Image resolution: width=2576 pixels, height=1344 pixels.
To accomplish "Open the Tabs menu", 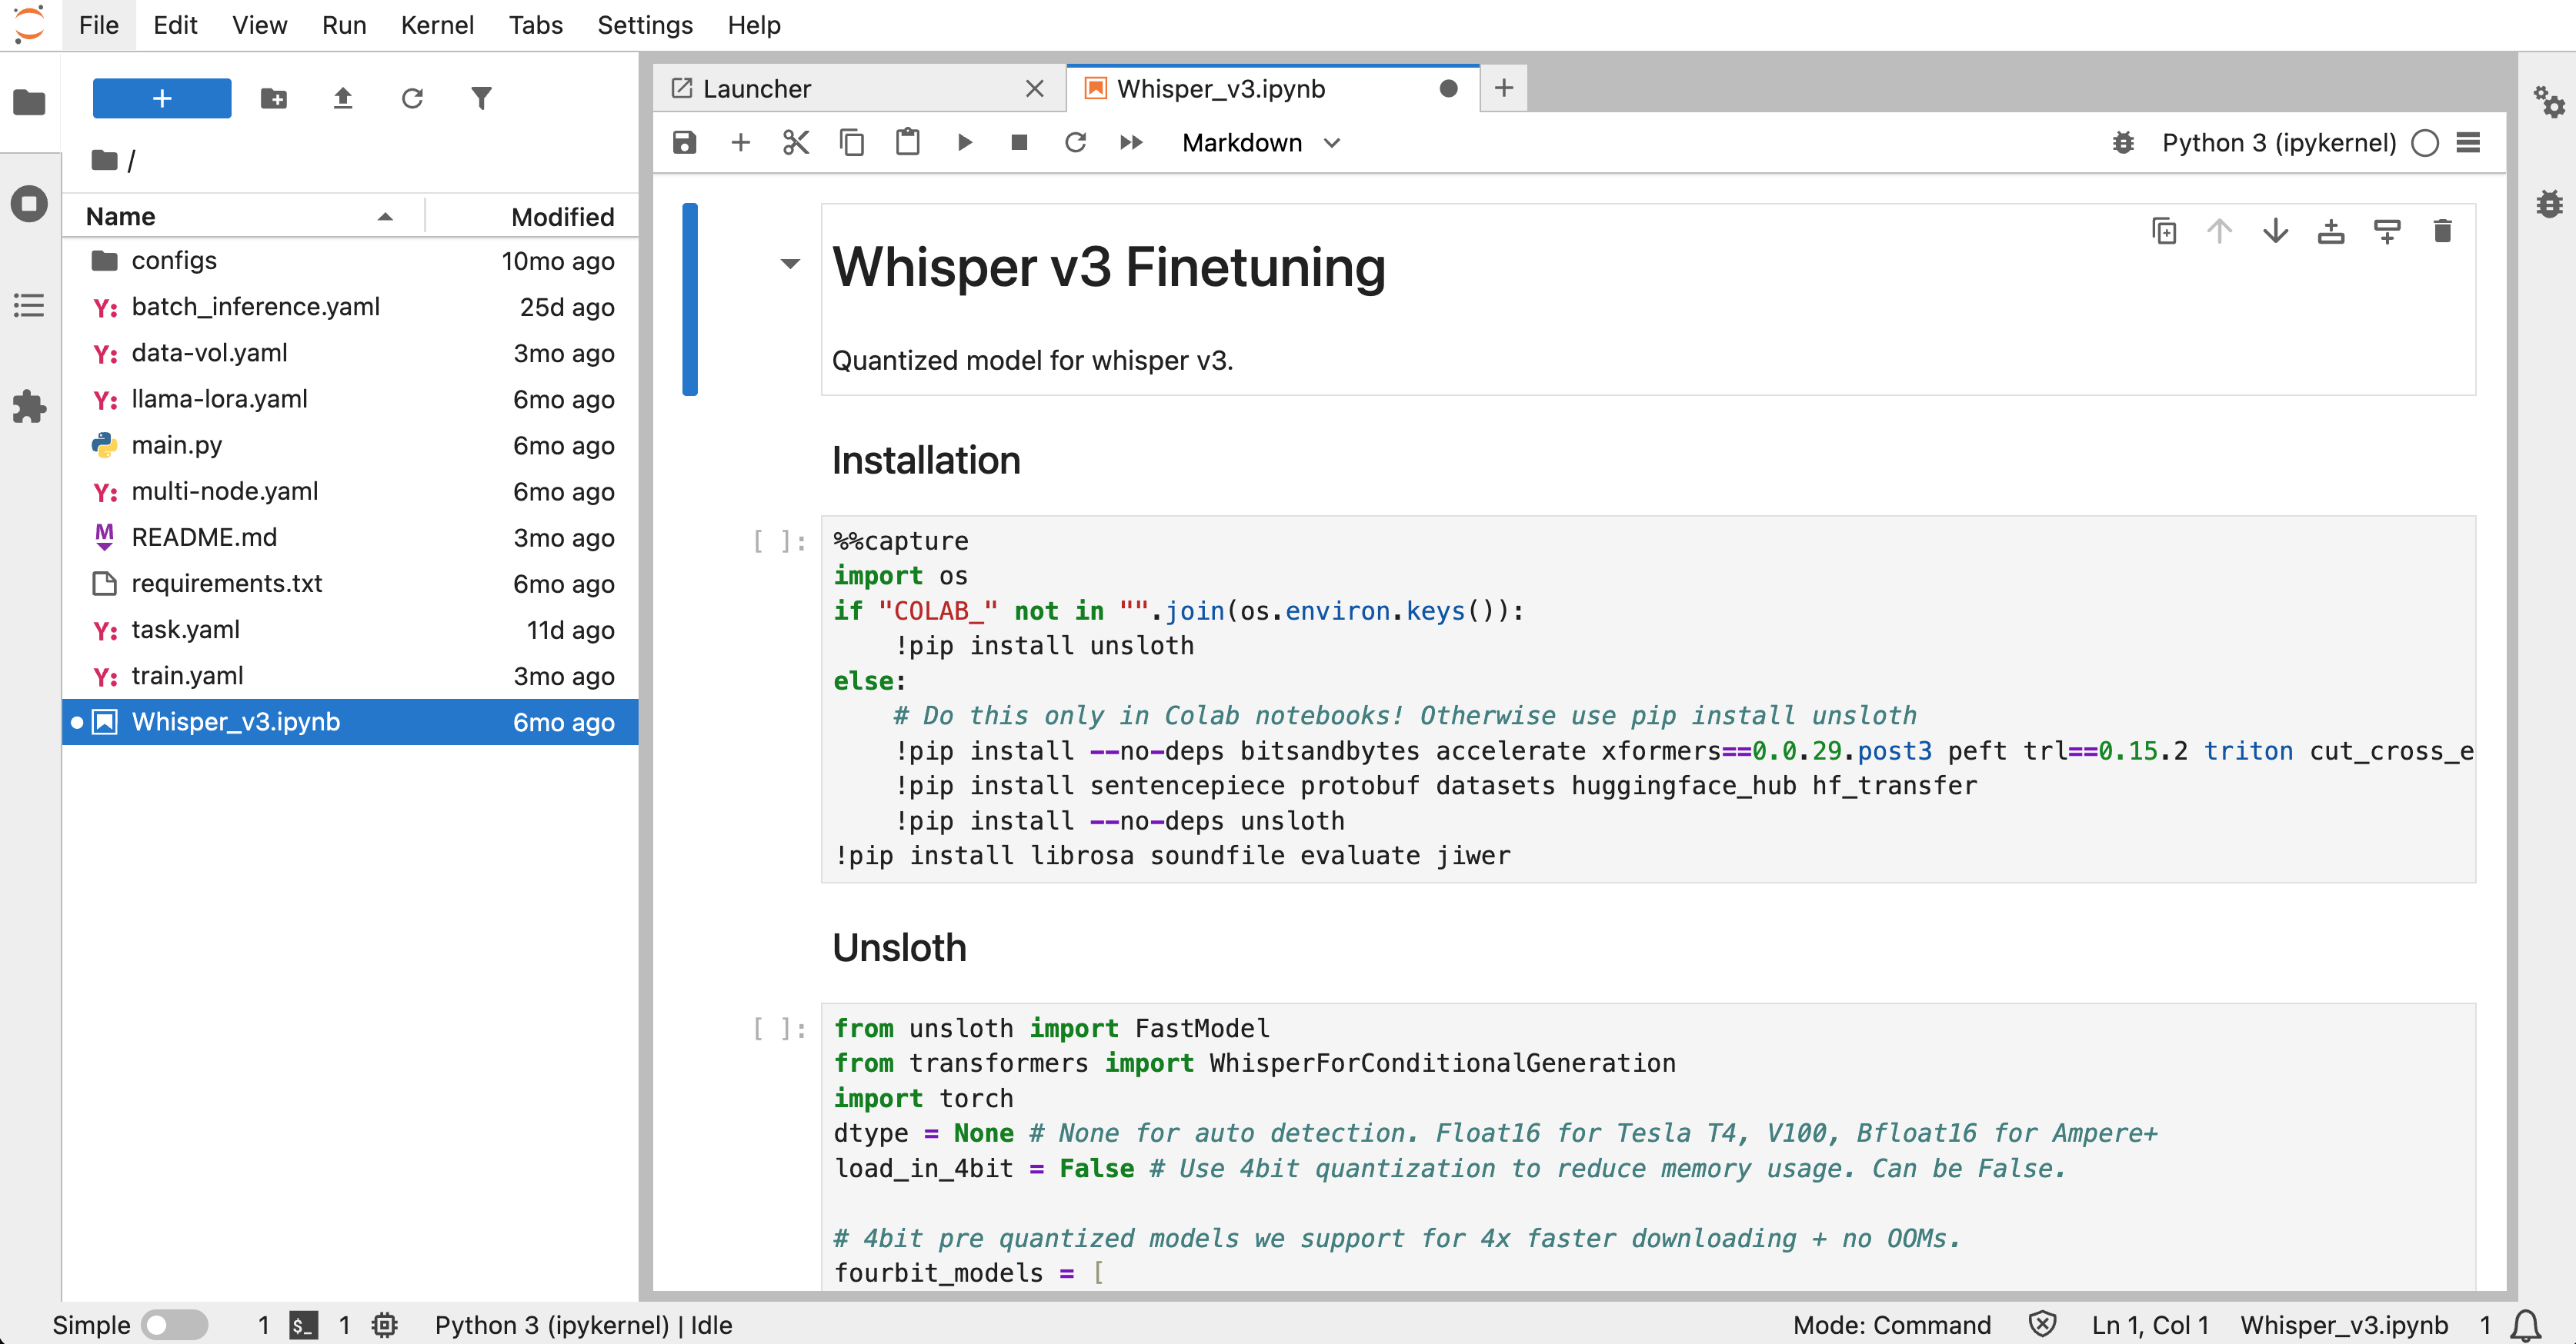I will click(x=535, y=25).
